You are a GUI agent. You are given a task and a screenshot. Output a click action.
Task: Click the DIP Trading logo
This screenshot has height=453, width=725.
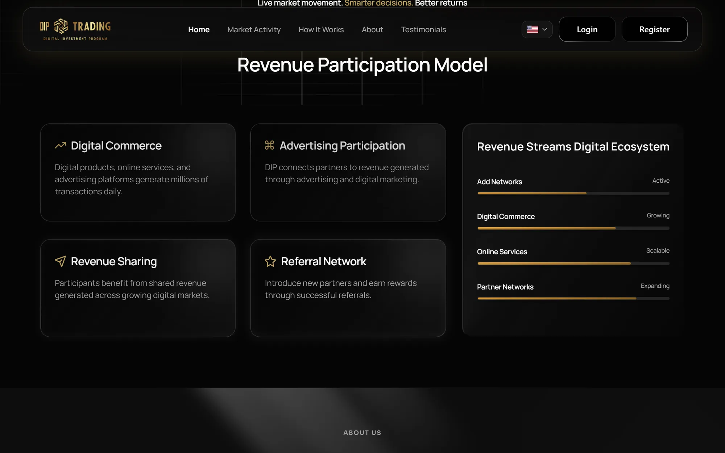coord(75,29)
